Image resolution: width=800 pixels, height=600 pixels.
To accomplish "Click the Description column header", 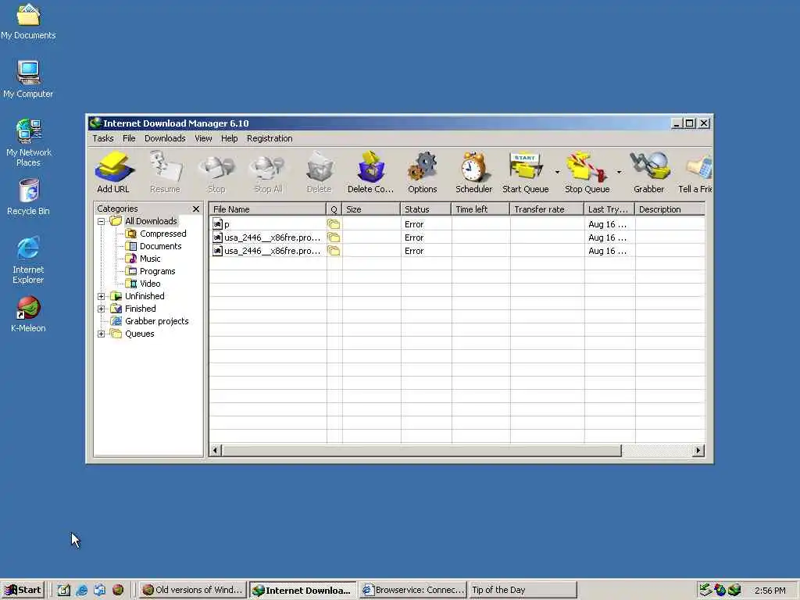I will [x=670, y=209].
